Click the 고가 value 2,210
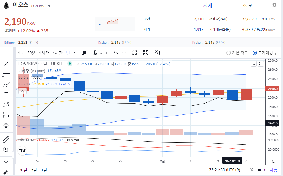283x176 pixels. (199, 19)
